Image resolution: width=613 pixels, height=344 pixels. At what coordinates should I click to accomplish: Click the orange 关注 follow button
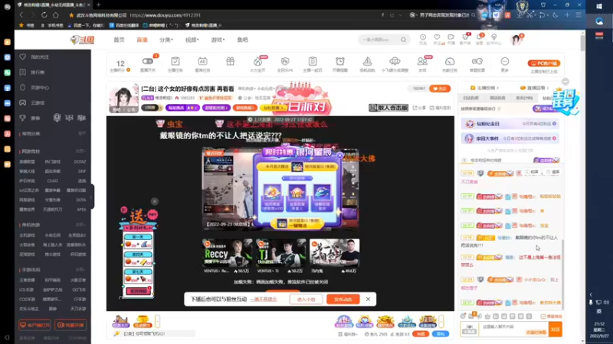[439, 89]
